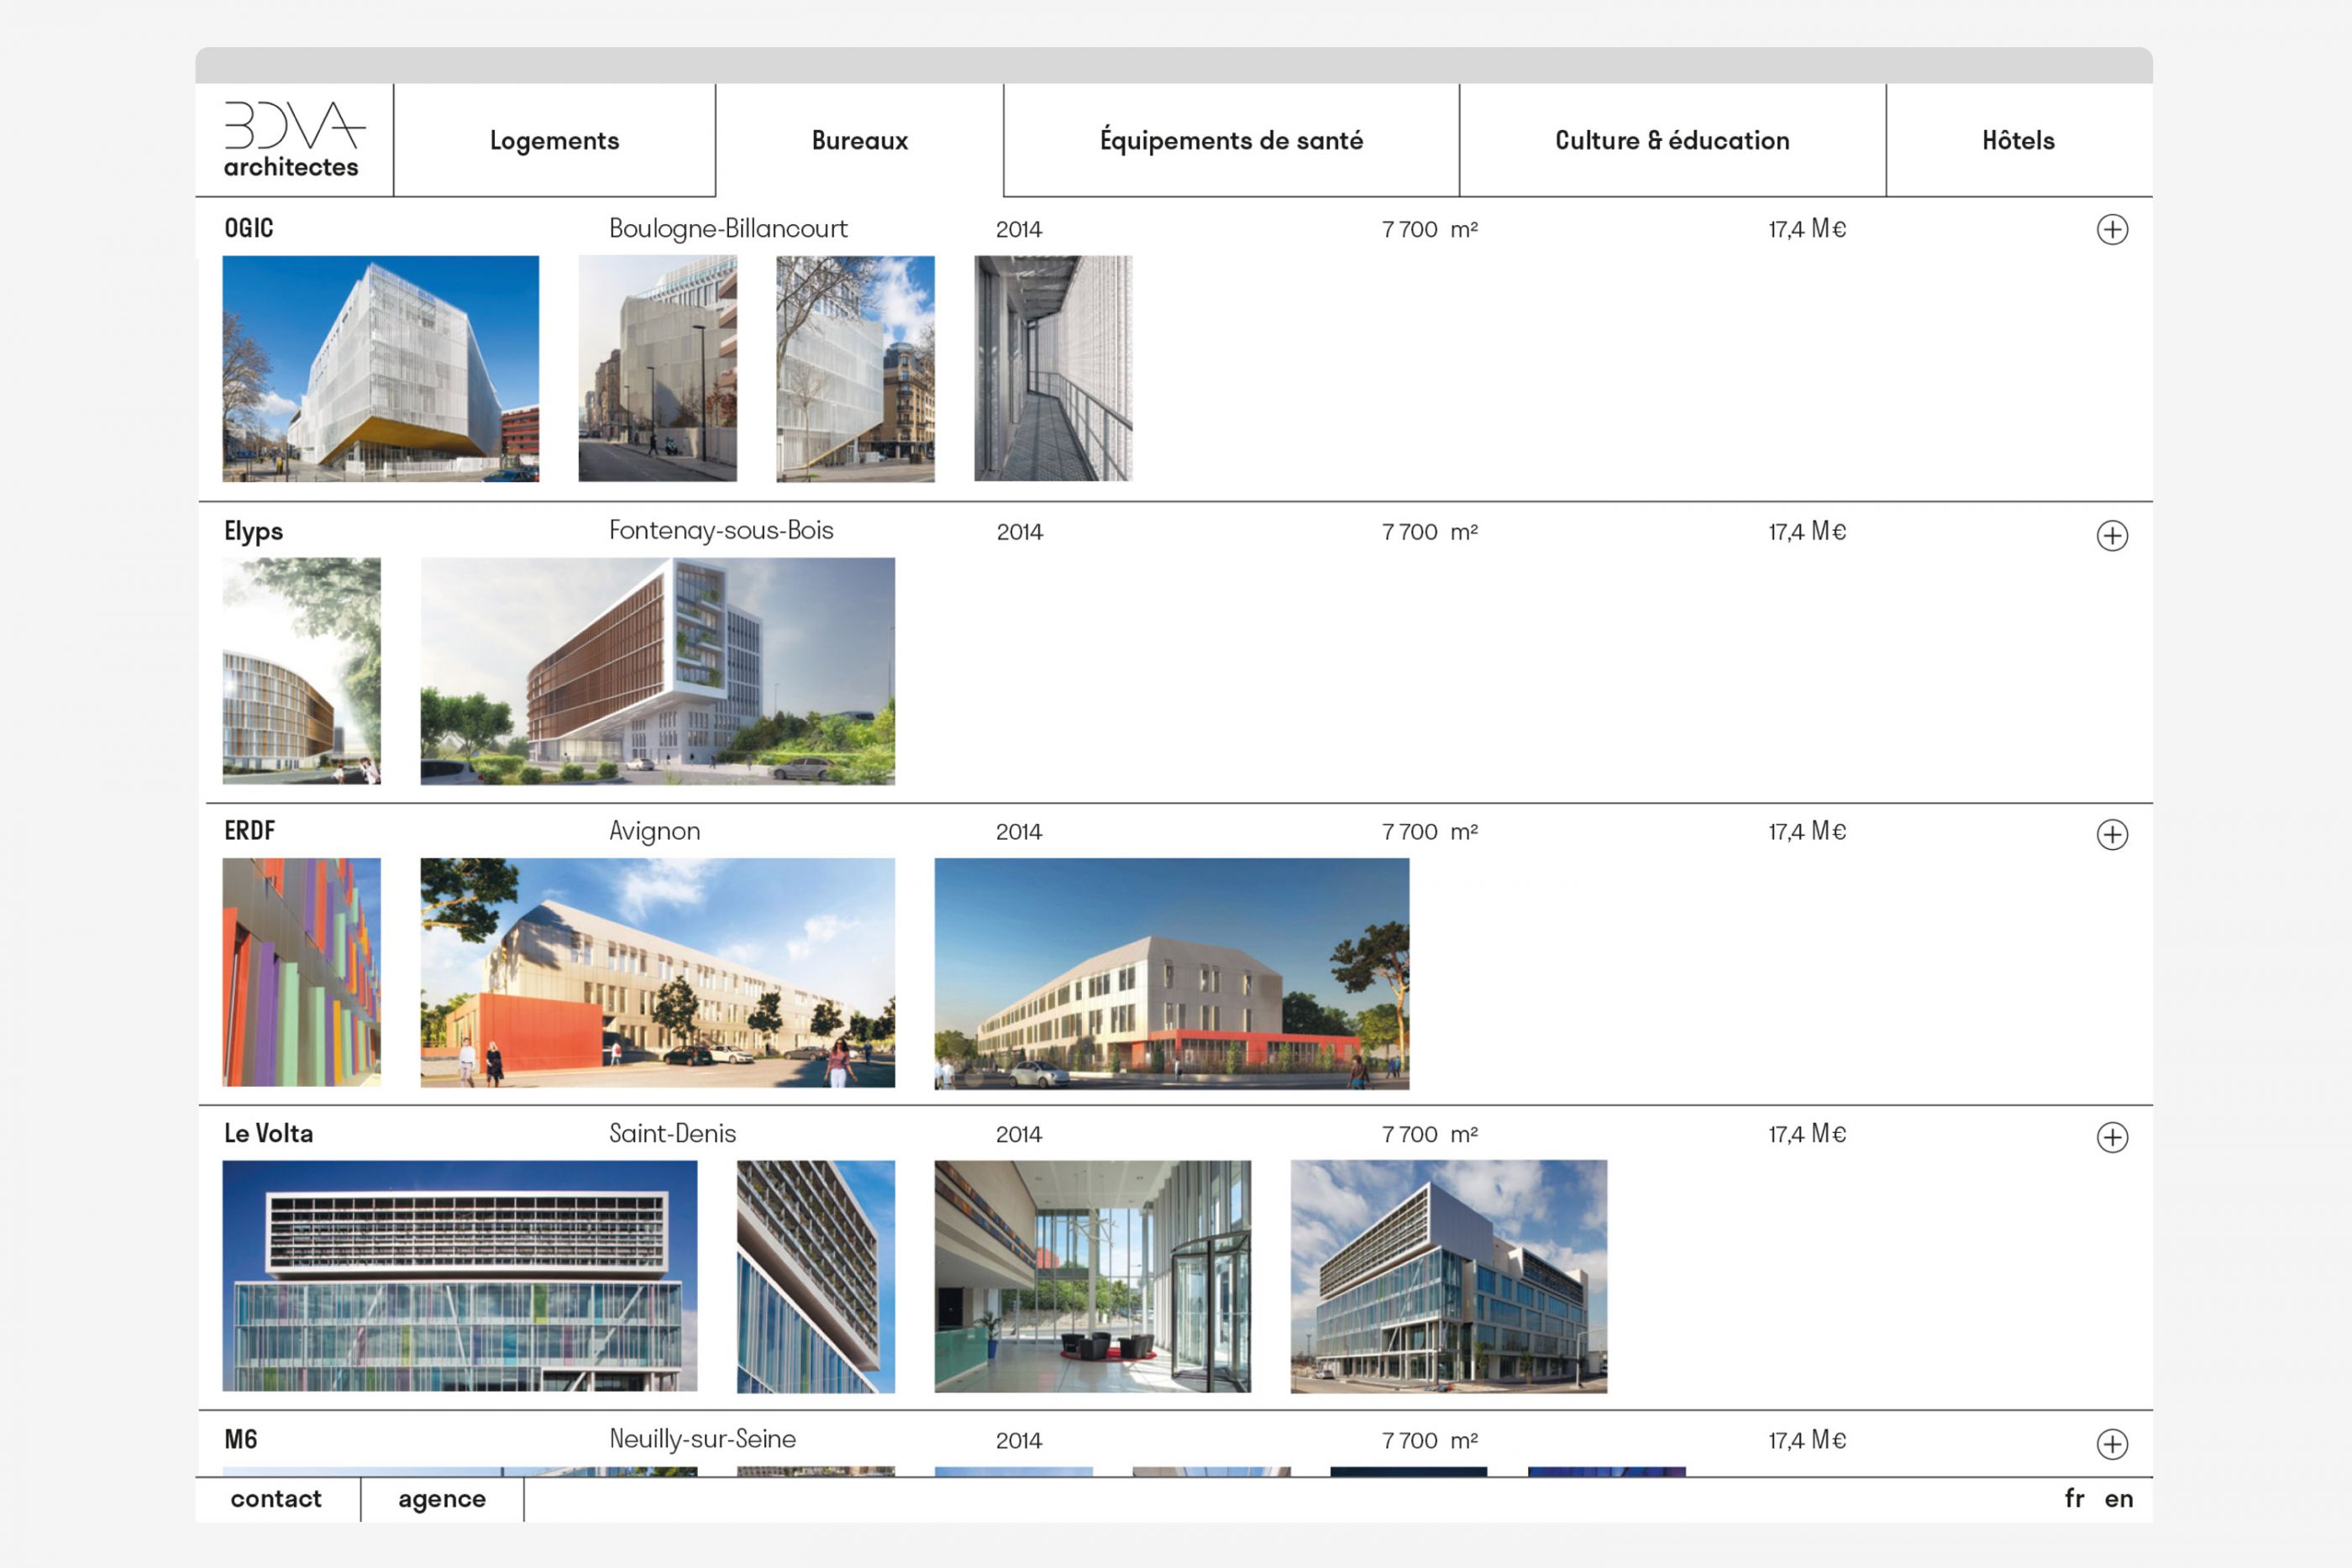Open OGIC photo with old corner building
Viewport: 2352px width, 1568px height.
[x=856, y=369]
